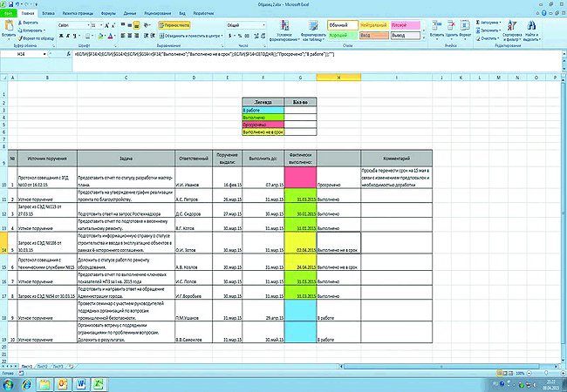
Task: Open the font size dropdown
Action: click(101, 25)
